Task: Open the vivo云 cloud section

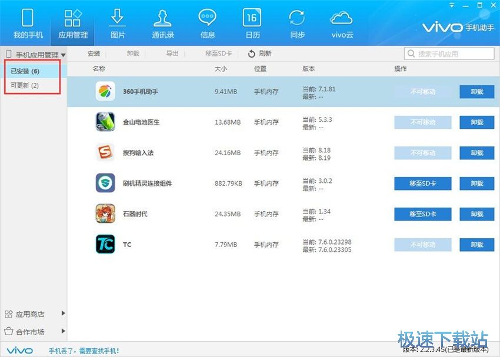Action: (342, 24)
